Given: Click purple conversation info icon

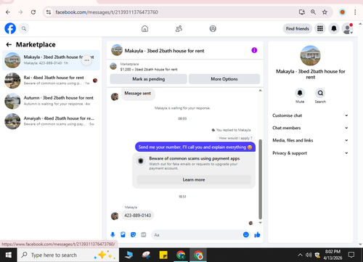Looking at the screenshot, I should [x=254, y=50].
